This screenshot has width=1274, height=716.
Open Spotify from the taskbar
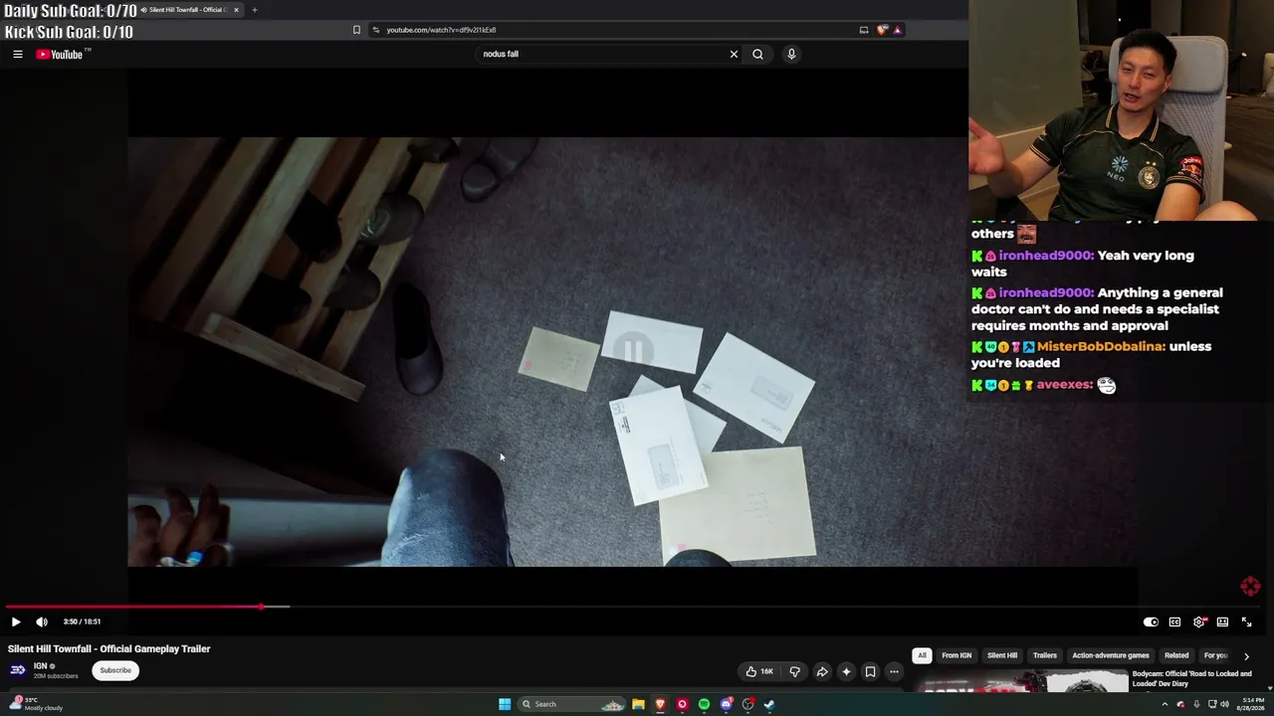pos(704,704)
